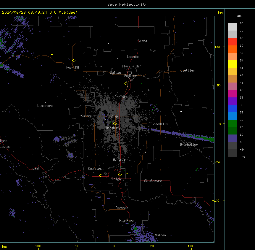The height and width of the screenshot is (250, 255).
Task: Click the yellow V marker east of Calgary
Action: [x=127, y=173]
